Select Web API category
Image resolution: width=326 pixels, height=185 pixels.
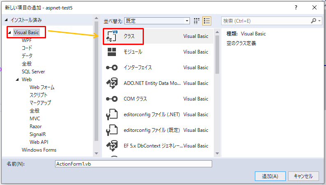pos(39,142)
